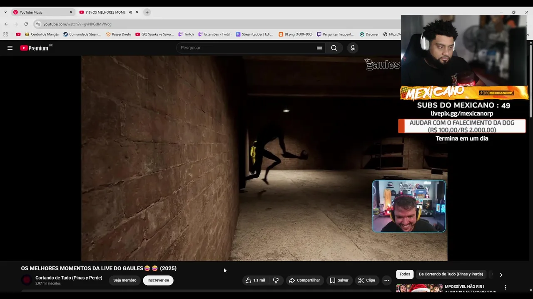Open the red YouTube bookmark icon

(18, 34)
